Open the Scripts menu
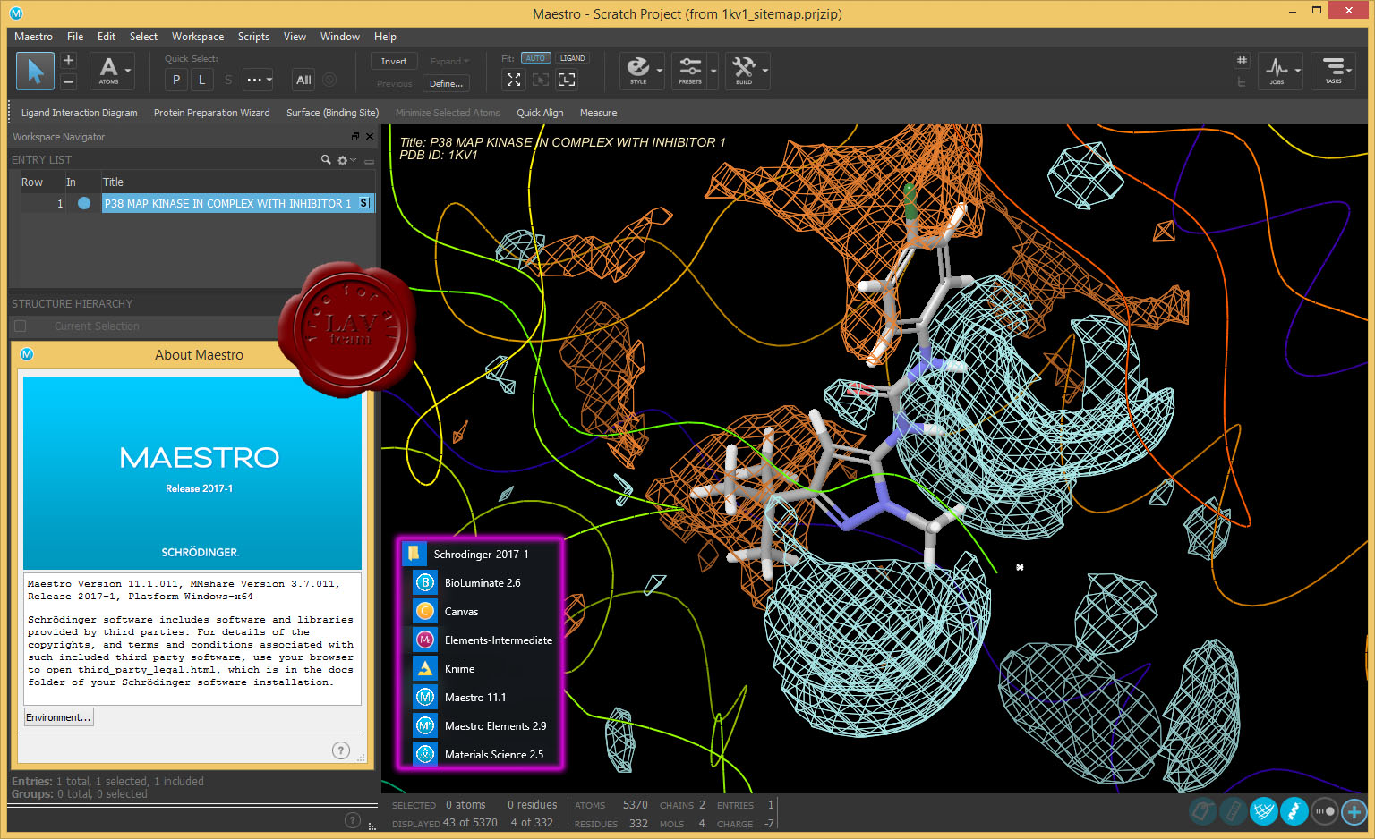Viewport: 1375px width, 839px height. click(x=253, y=37)
